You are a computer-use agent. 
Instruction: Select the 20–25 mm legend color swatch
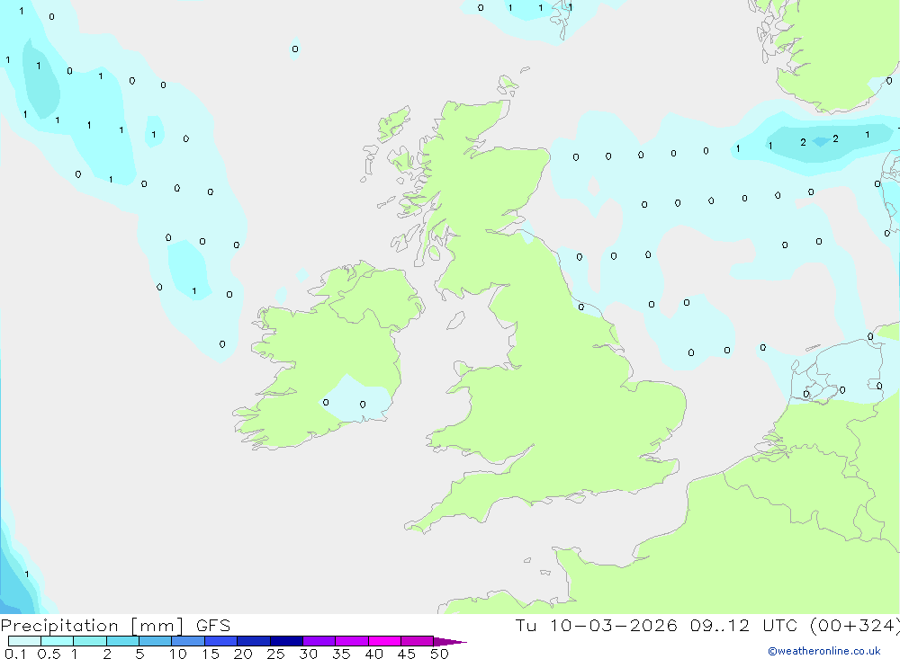pos(254,641)
